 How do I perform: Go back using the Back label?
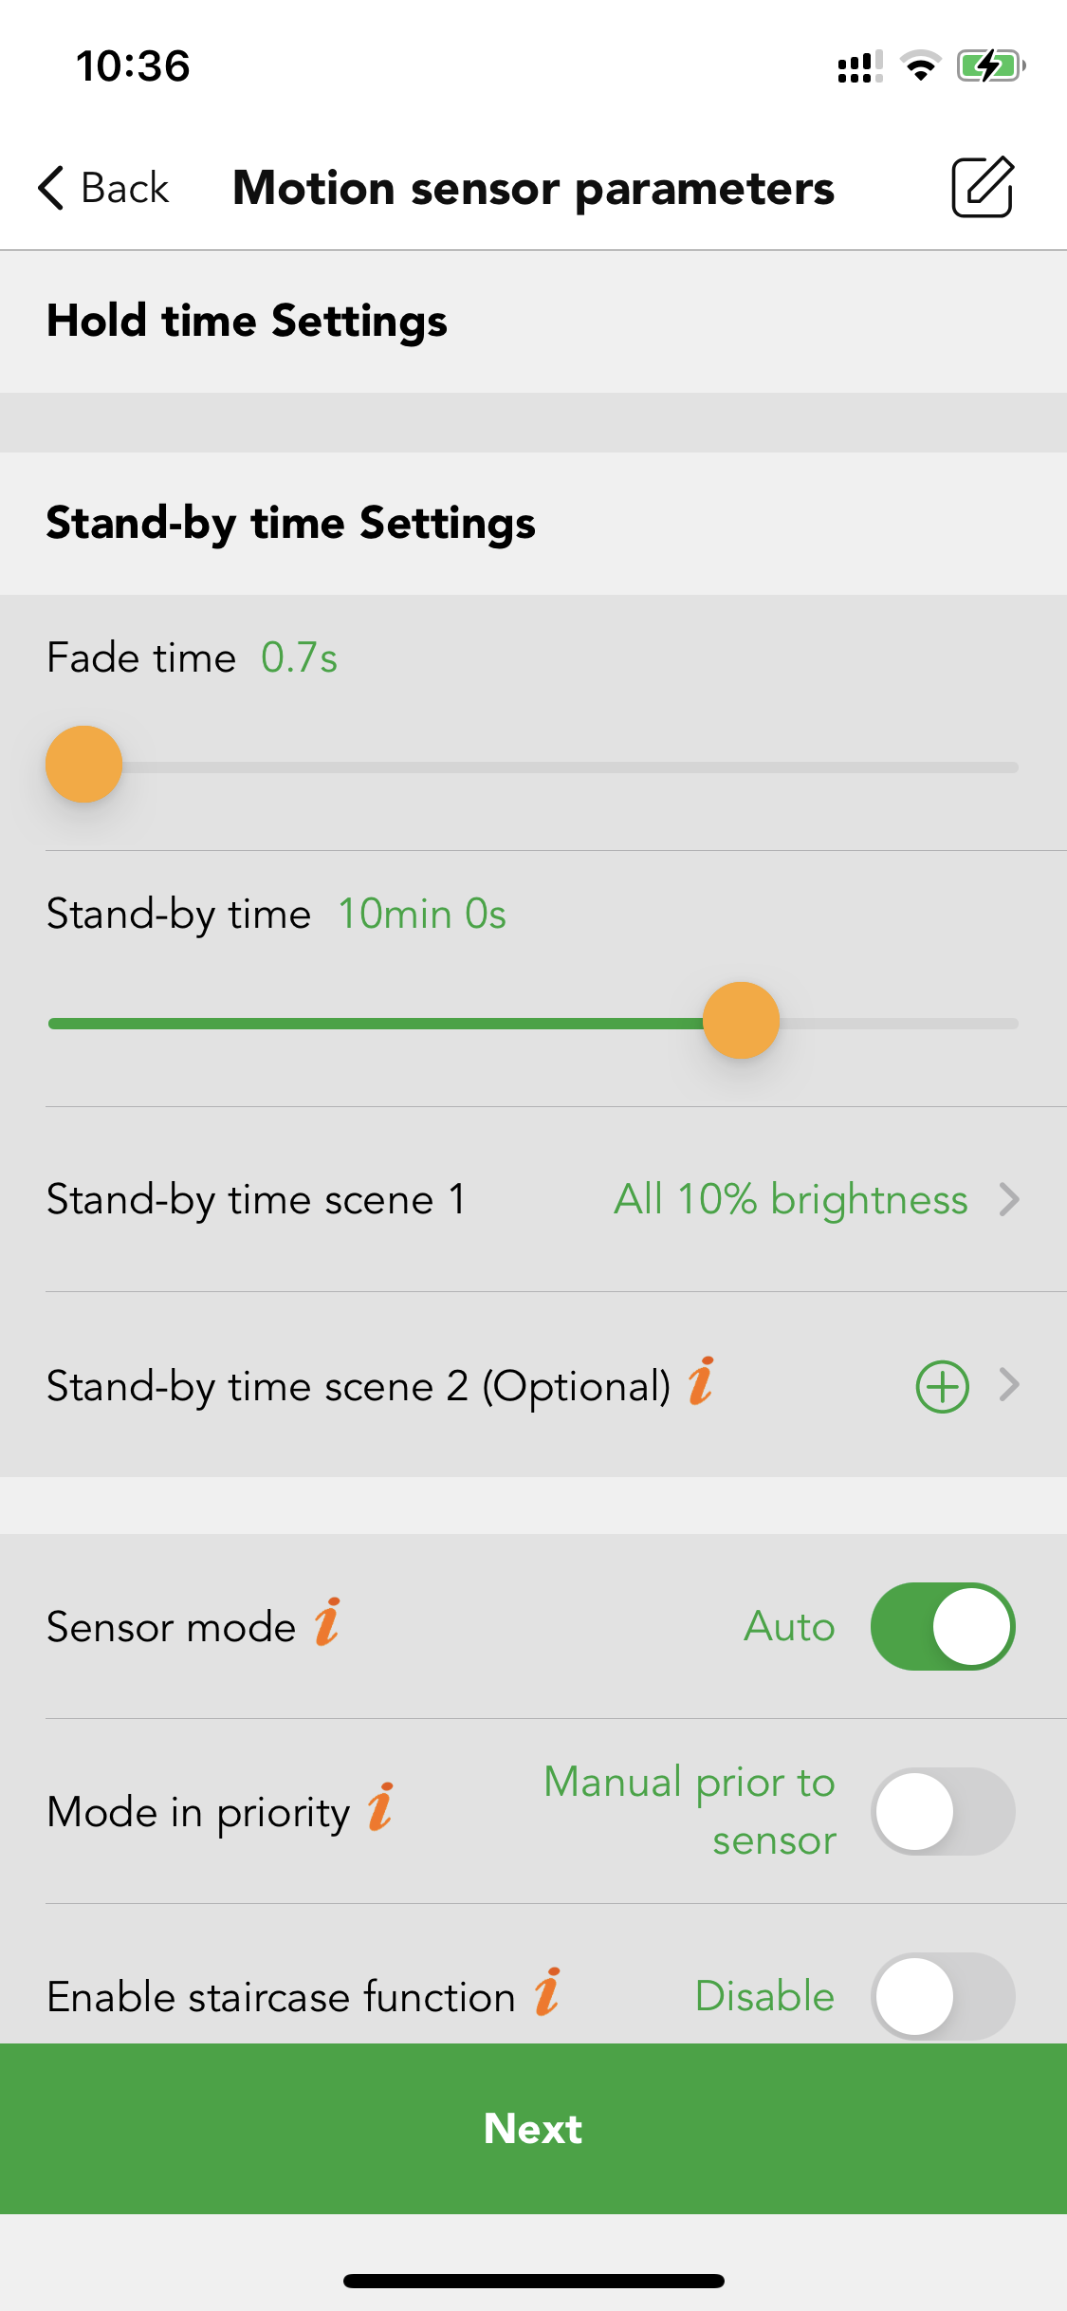point(125,188)
